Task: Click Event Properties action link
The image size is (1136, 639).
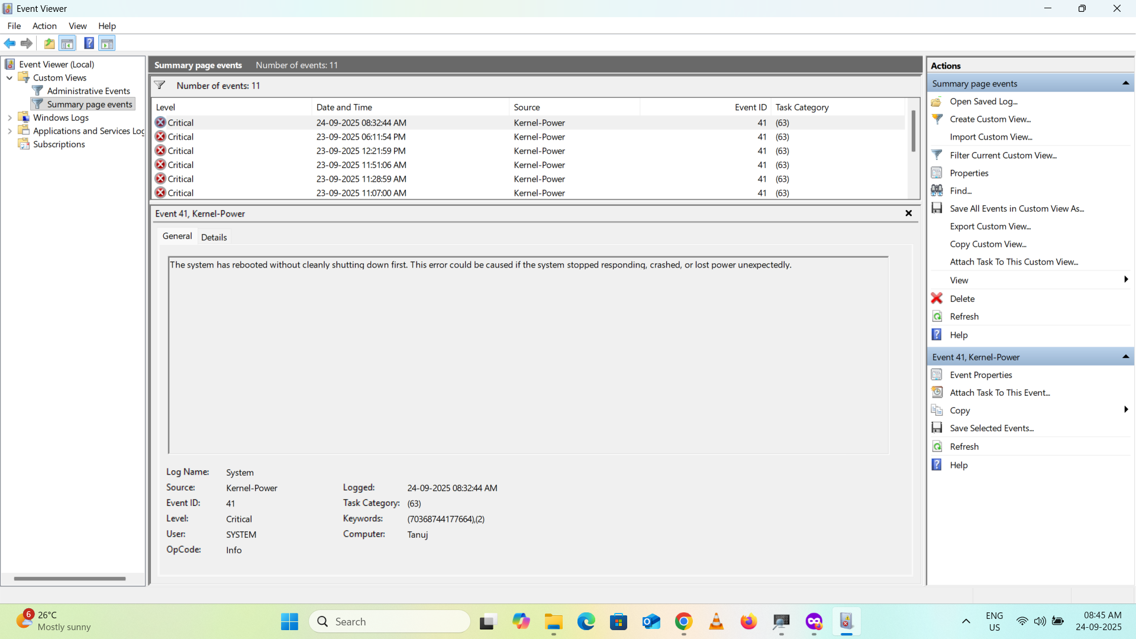Action: click(x=980, y=375)
